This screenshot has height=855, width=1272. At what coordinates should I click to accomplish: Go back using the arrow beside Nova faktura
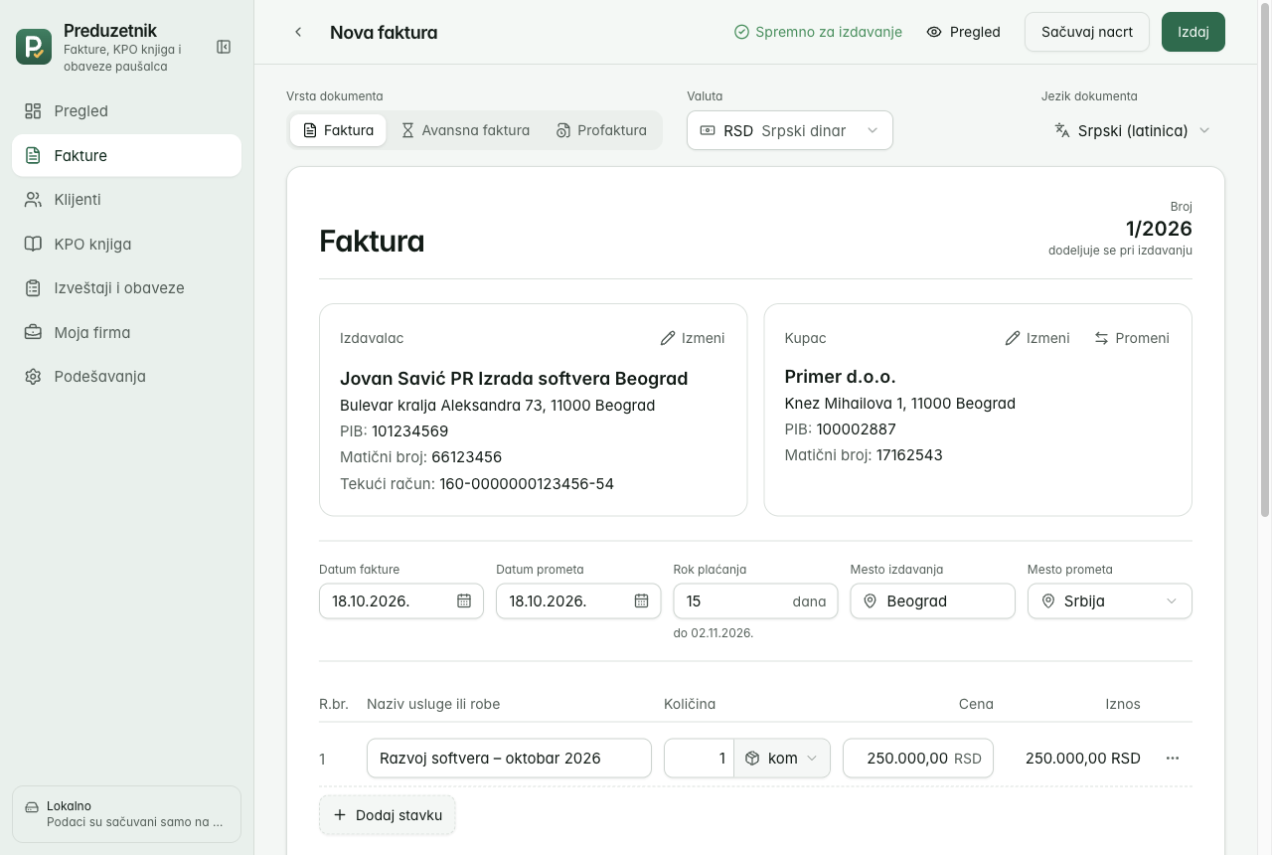point(298,32)
